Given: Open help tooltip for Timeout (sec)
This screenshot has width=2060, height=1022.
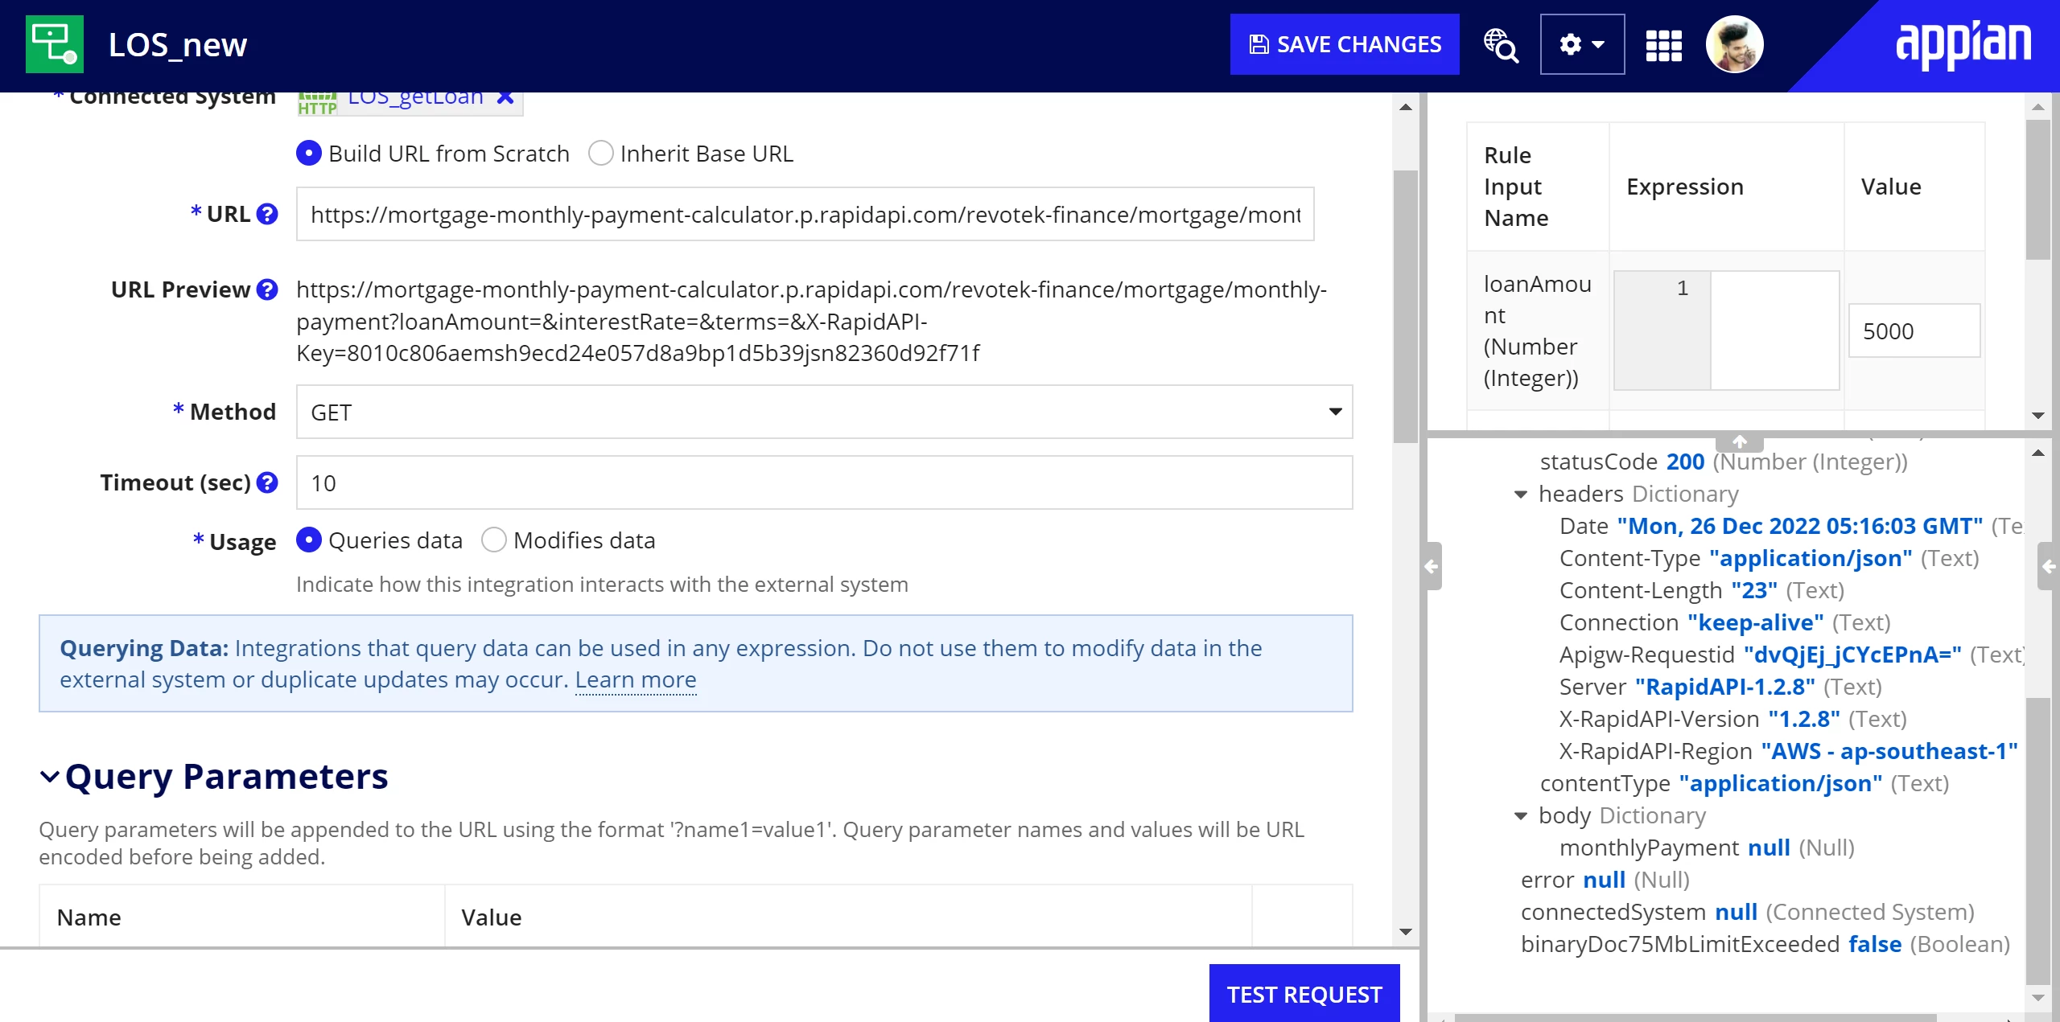Looking at the screenshot, I should click(267, 482).
